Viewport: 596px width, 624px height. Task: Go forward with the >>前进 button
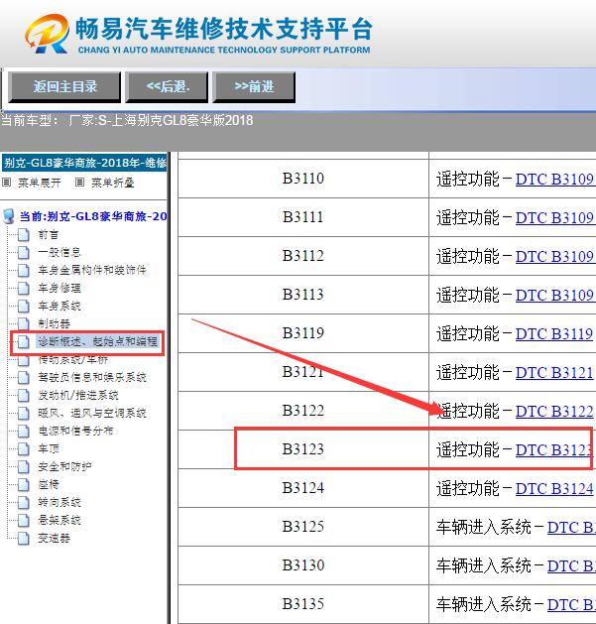pyautogui.click(x=254, y=86)
